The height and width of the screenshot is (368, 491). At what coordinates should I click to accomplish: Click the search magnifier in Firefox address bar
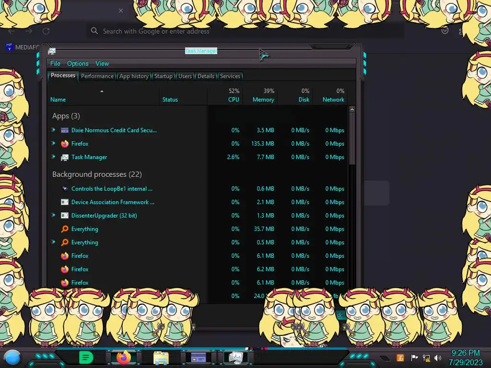point(94,31)
